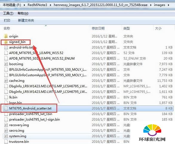Select the APDB W15.52_ENUM file icon

pos(6,58)
